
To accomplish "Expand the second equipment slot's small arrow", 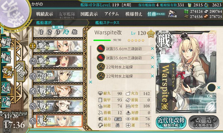I will click(x=152, y=55).
